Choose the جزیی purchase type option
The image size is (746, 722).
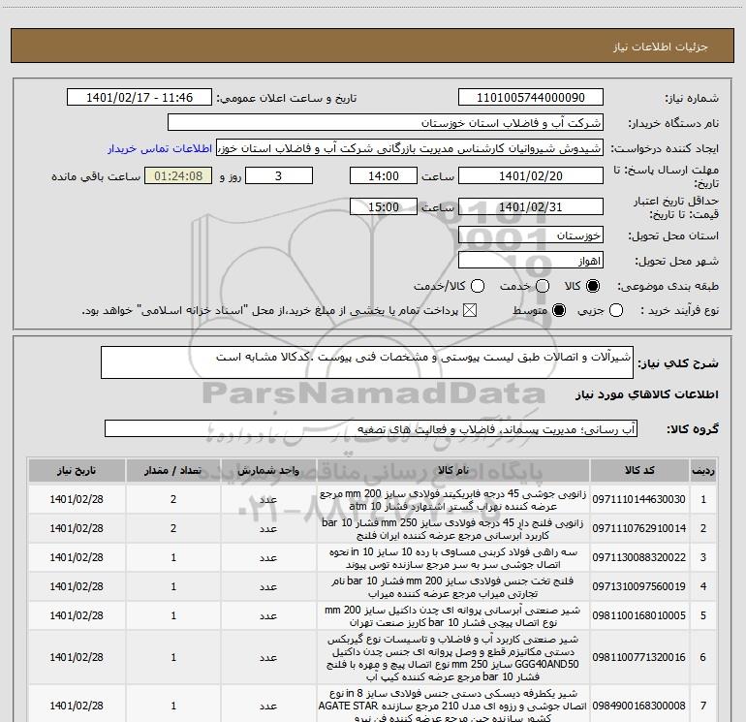tap(615, 310)
